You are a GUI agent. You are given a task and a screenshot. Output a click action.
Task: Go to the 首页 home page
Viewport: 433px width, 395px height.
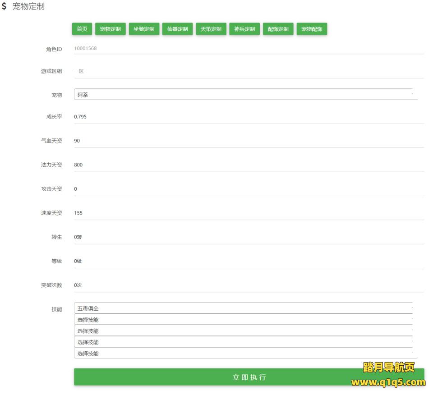click(x=82, y=29)
